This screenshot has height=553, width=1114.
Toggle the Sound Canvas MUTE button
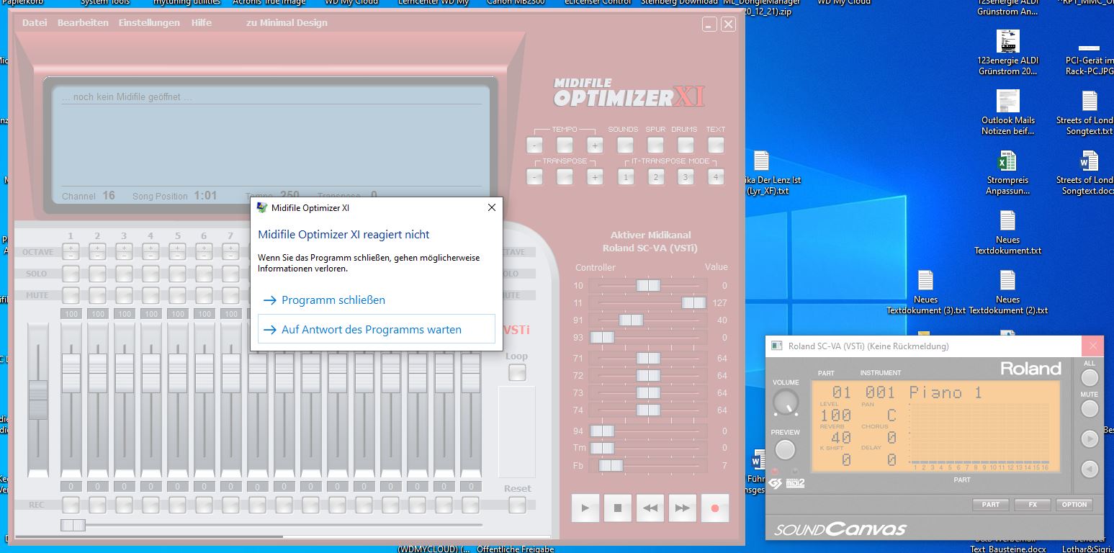(x=1090, y=409)
